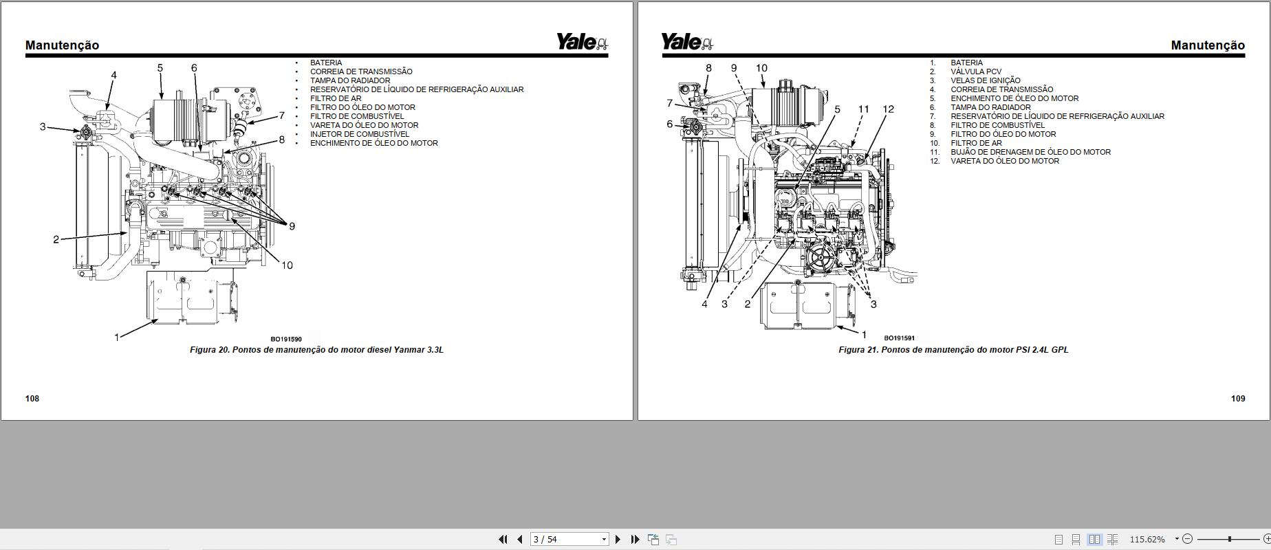Click the next view icon
Screen dimensions: 1271x550
point(671,540)
